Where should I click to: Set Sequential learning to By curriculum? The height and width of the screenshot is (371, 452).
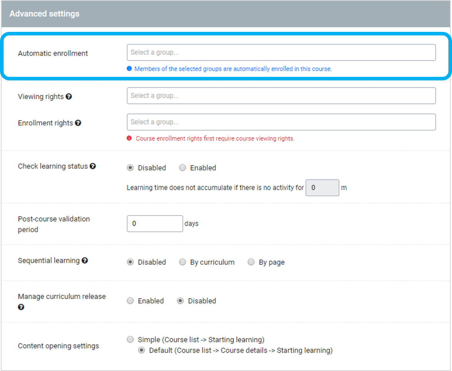pyautogui.click(x=182, y=262)
